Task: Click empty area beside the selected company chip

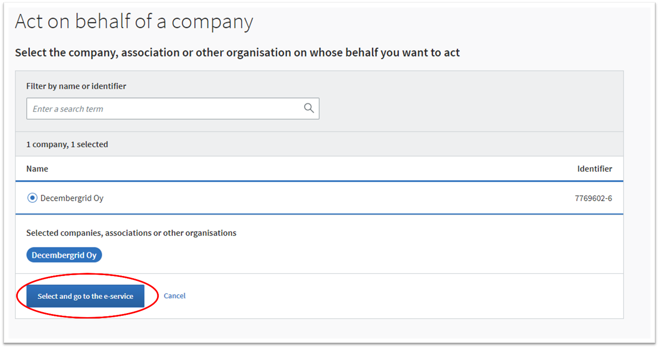Action: tap(313, 255)
